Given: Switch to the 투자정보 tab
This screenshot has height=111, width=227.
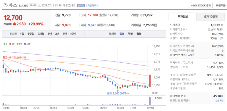Looking at the screenshot, I should pyautogui.click(x=183, y=17).
